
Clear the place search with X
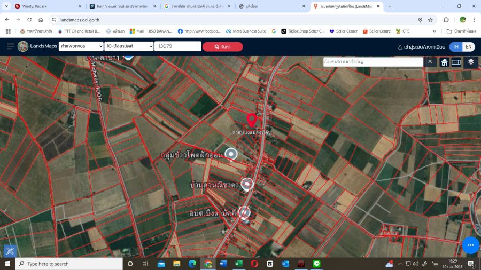430,62
